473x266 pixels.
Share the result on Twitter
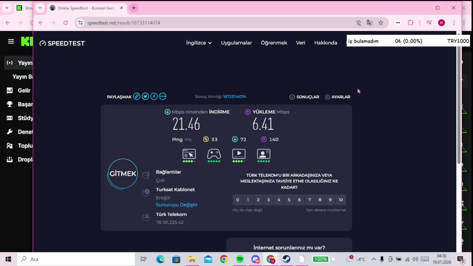tap(145, 96)
